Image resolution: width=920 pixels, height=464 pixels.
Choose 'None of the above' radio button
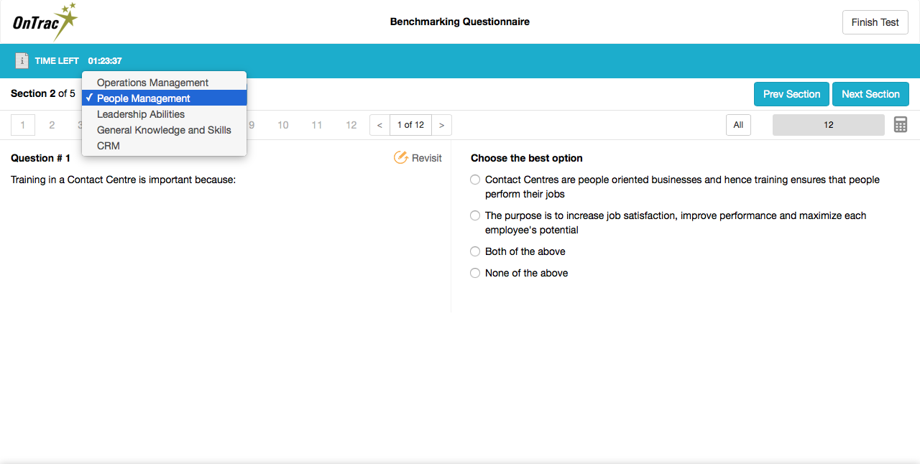tap(475, 273)
